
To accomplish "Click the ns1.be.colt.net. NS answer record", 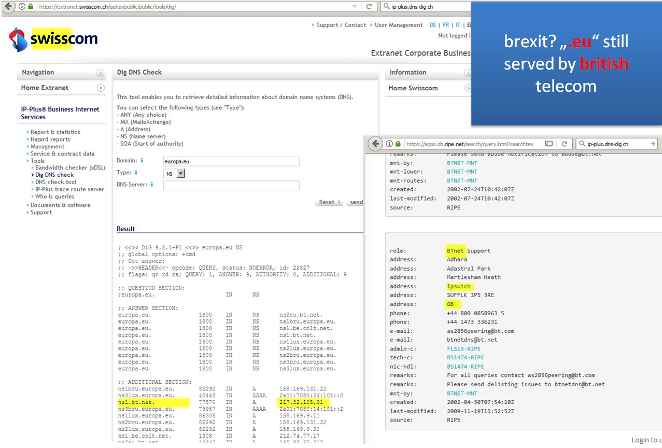I will (306, 328).
